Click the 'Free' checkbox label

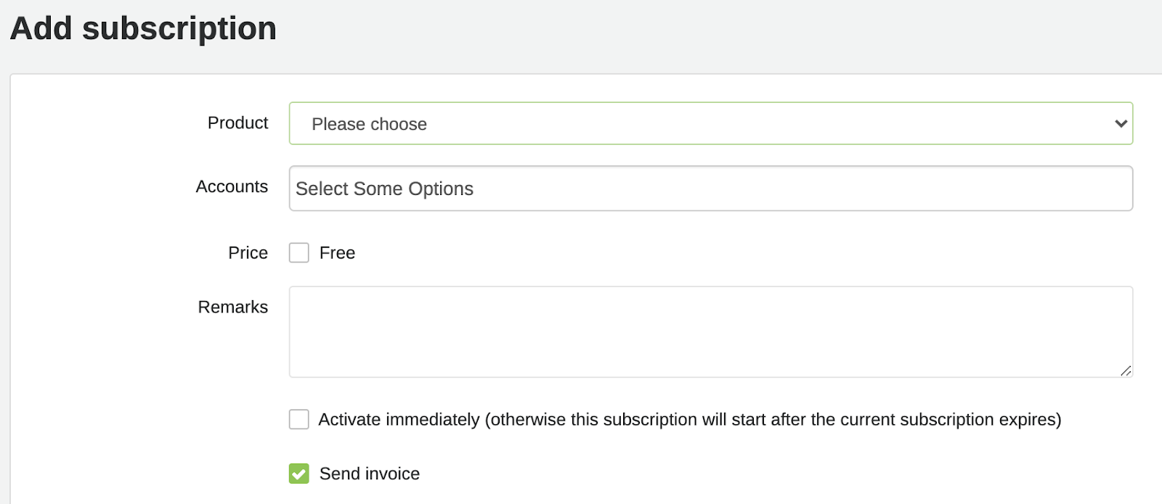337,253
